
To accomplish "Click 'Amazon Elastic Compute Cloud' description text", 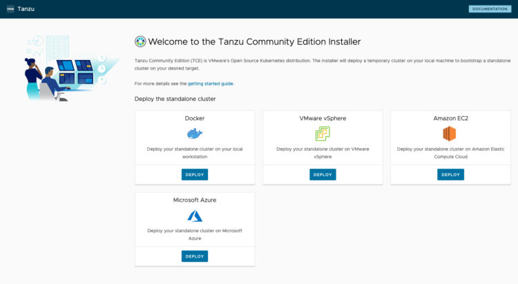I will [450, 153].
